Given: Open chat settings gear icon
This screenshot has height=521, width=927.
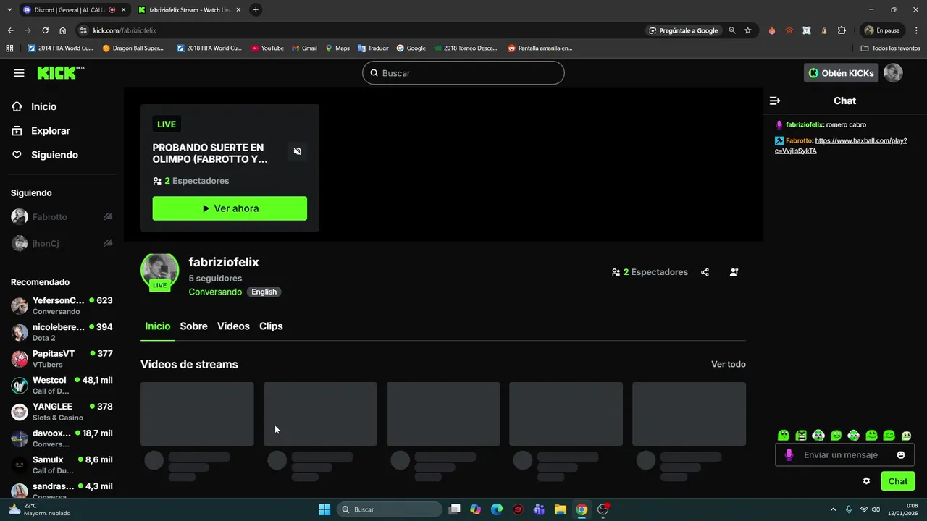Looking at the screenshot, I should pos(866,481).
